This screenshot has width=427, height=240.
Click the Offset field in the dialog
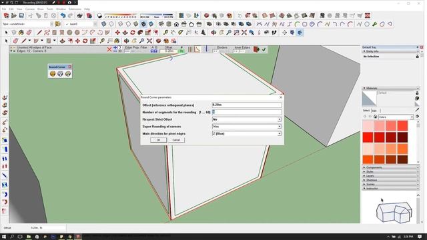247,105
